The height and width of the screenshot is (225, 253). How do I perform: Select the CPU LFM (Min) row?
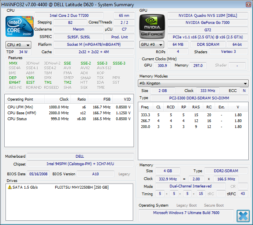tap(69, 107)
